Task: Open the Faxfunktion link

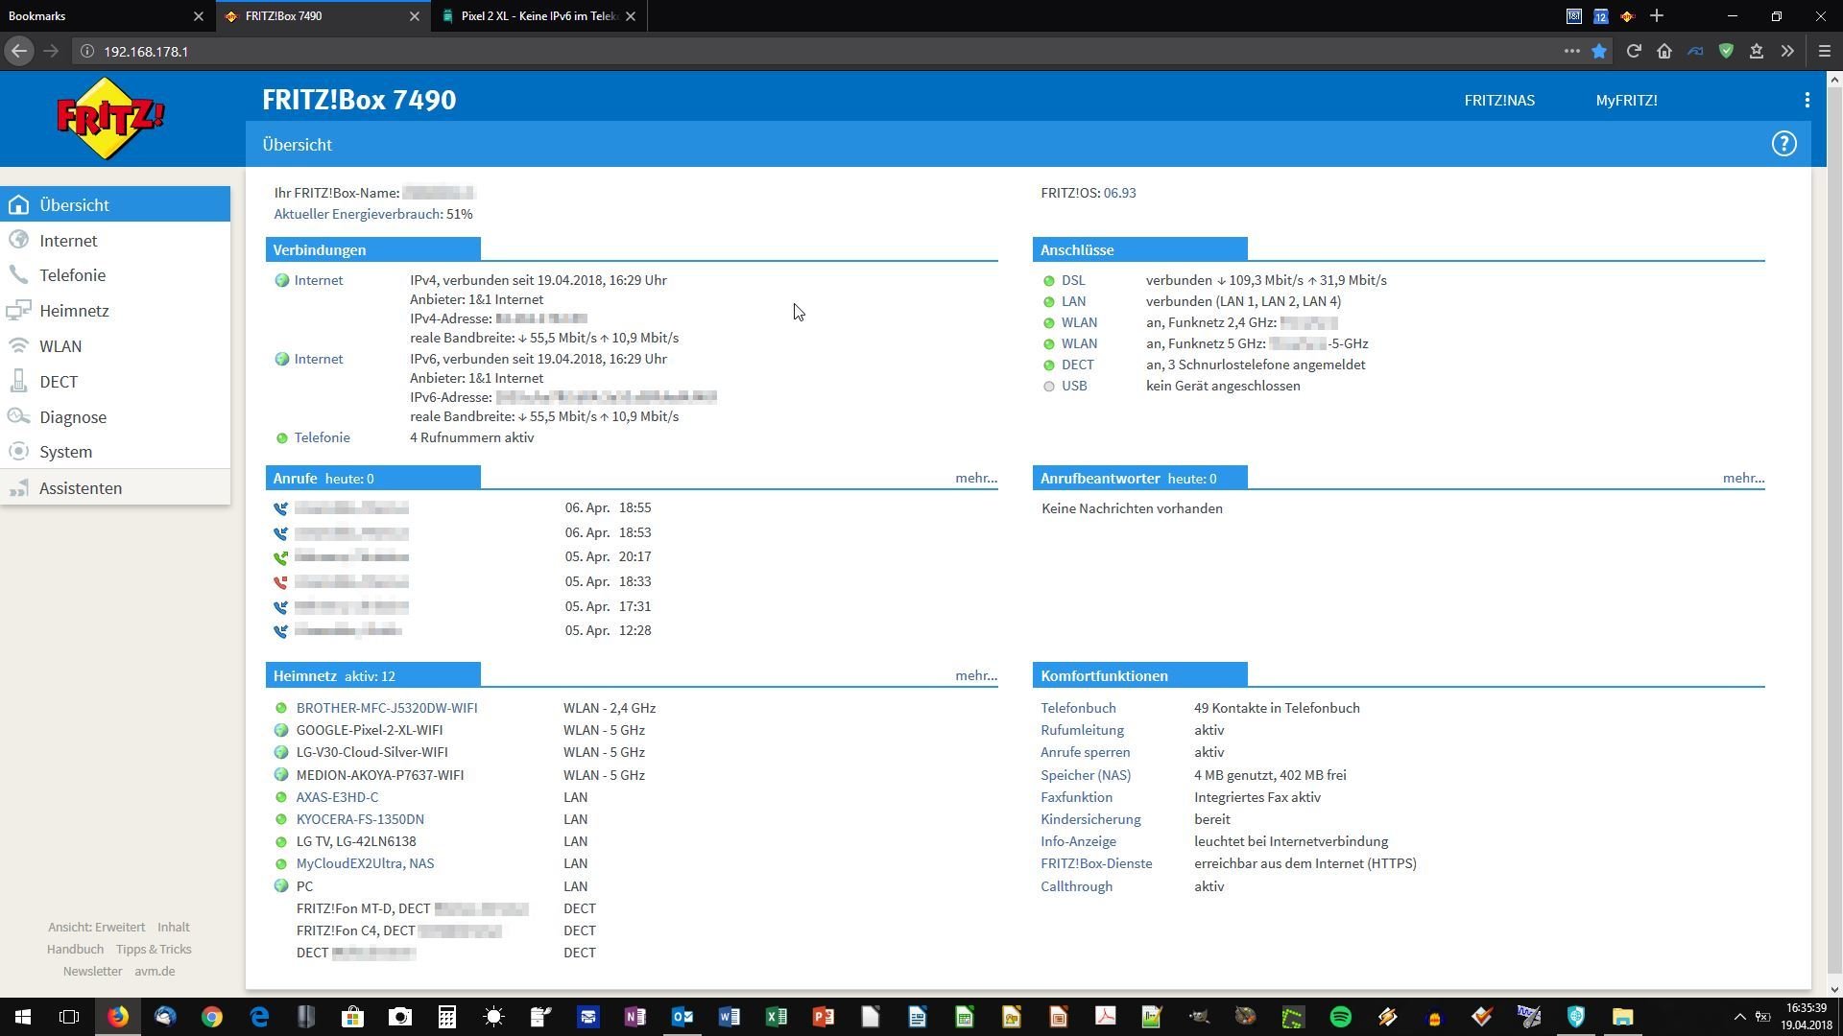Action: (1076, 797)
